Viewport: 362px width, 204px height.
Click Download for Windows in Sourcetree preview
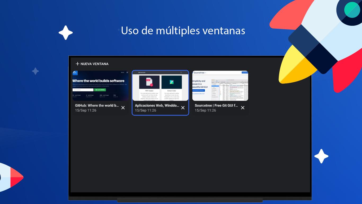point(199,90)
